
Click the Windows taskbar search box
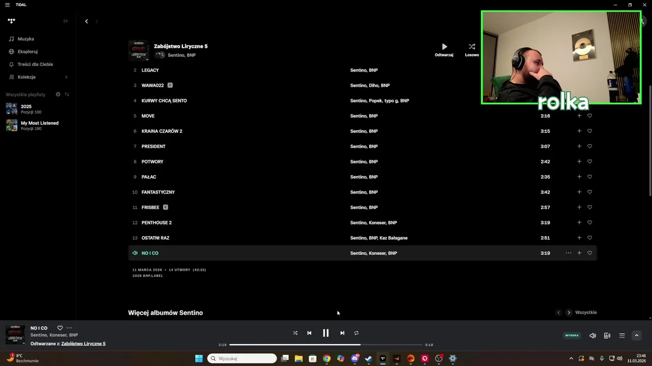[242, 358]
